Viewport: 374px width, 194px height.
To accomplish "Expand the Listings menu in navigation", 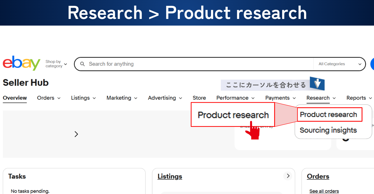I will (84, 98).
